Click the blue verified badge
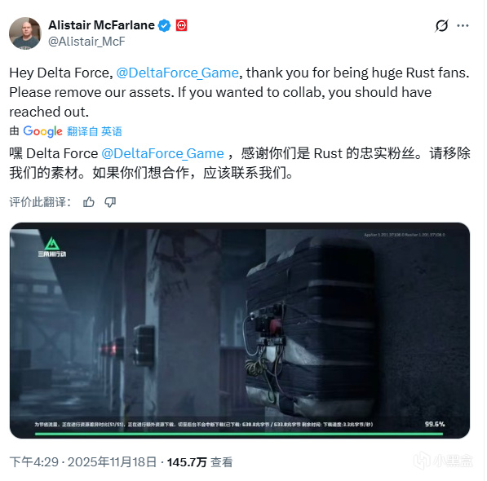 click(x=164, y=25)
